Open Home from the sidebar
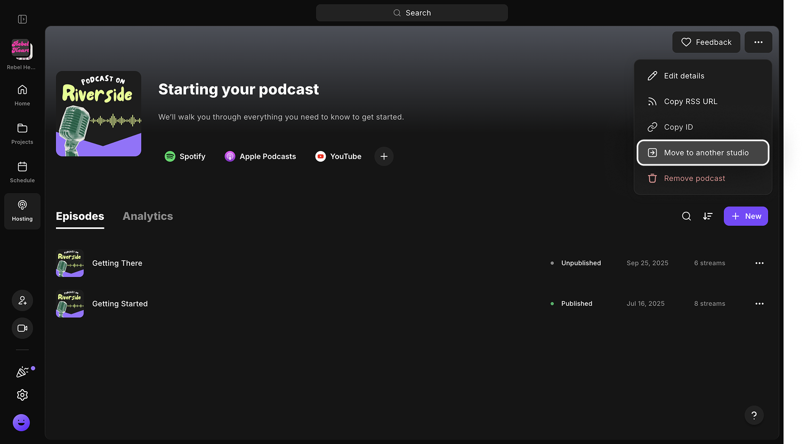The image size is (807, 444). [x=22, y=95]
